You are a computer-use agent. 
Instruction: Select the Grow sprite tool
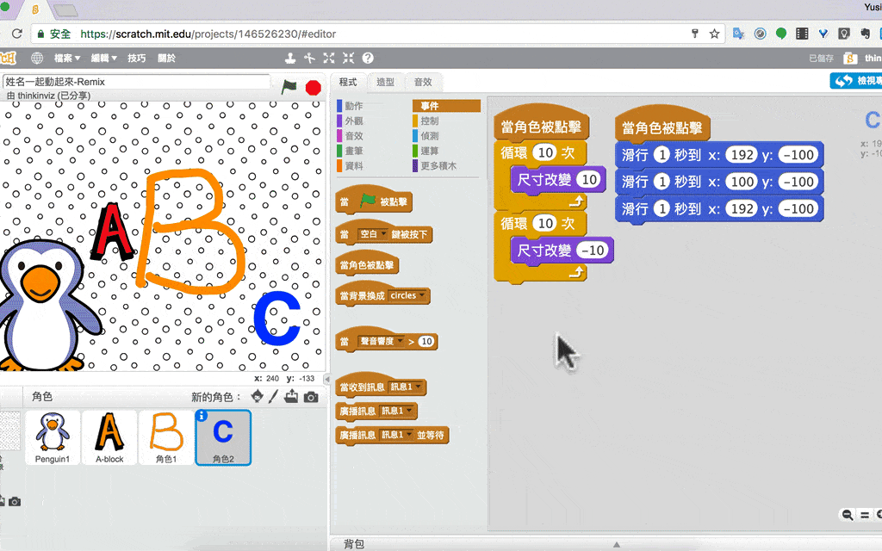coord(329,58)
